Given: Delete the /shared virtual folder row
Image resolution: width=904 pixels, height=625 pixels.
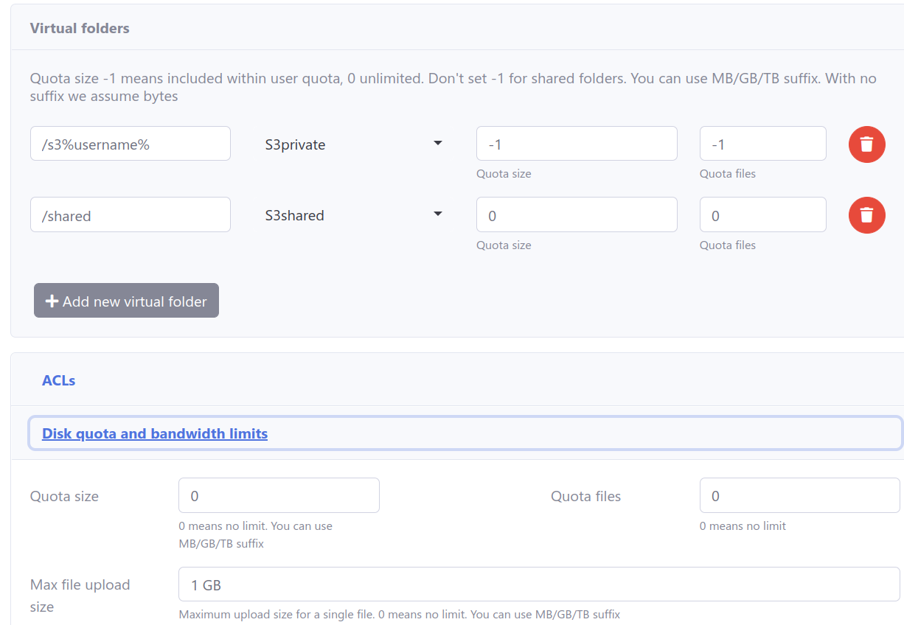Looking at the screenshot, I should point(866,215).
